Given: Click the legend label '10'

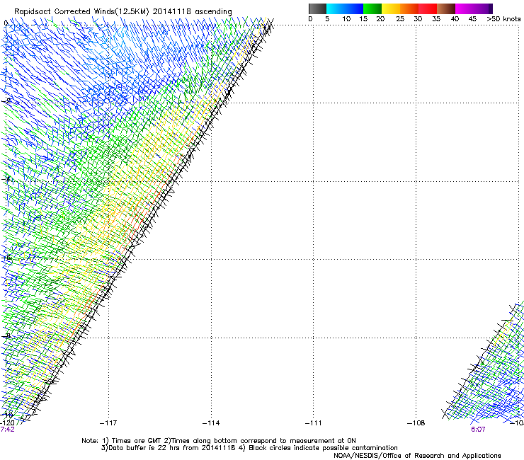Looking at the screenshot, I should pos(346,19).
